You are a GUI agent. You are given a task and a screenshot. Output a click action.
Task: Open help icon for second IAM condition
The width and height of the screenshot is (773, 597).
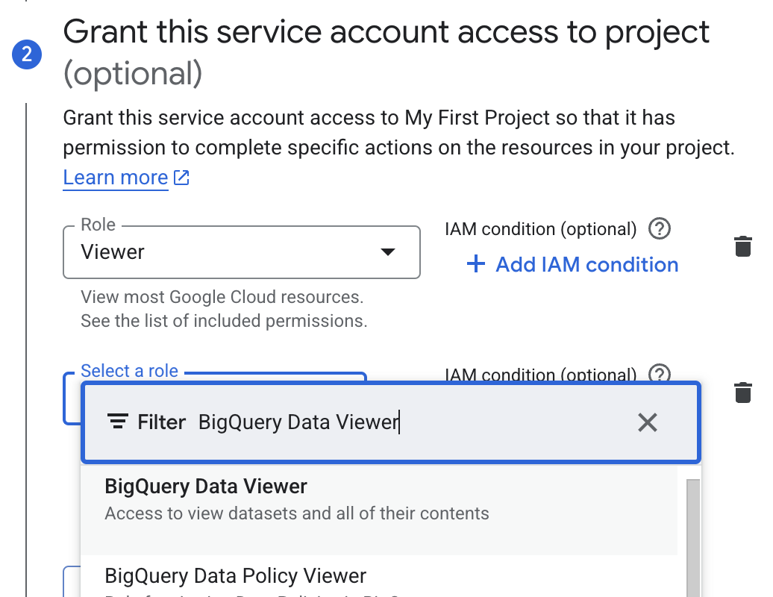[660, 372]
